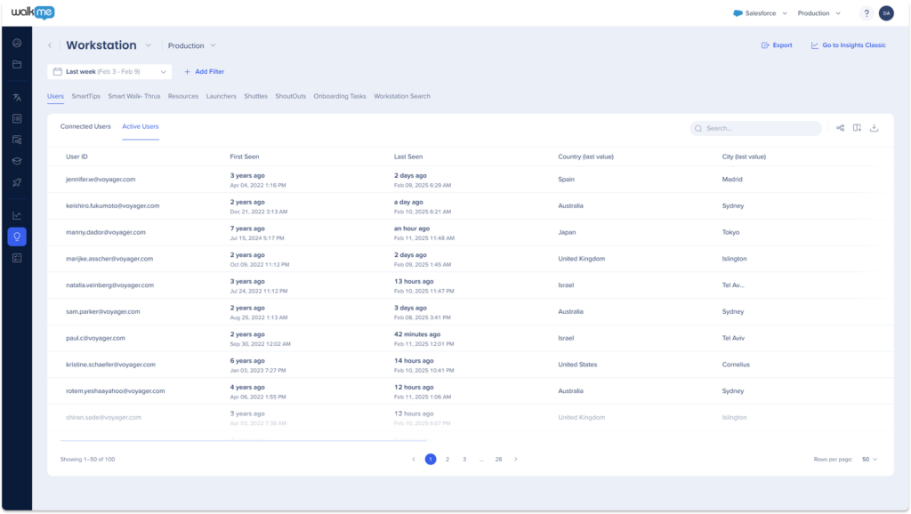Open the SmartTips tab
The image size is (911, 514).
pyautogui.click(x=85, y=96)
